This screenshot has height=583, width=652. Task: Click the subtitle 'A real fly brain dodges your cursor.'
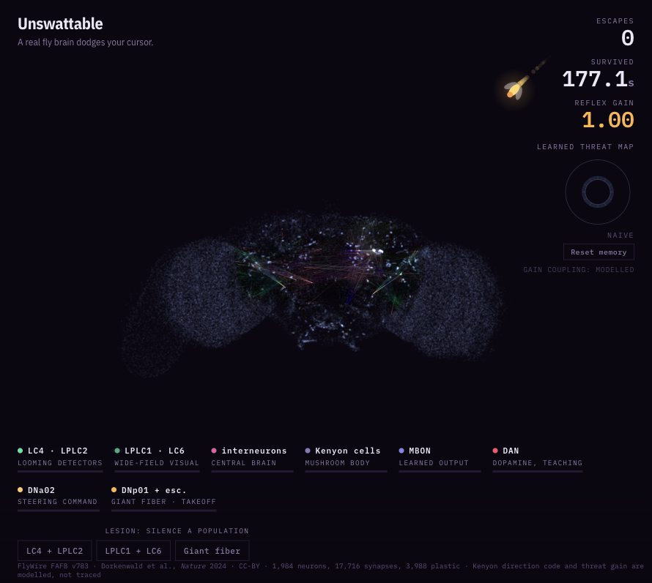point(85,42)
